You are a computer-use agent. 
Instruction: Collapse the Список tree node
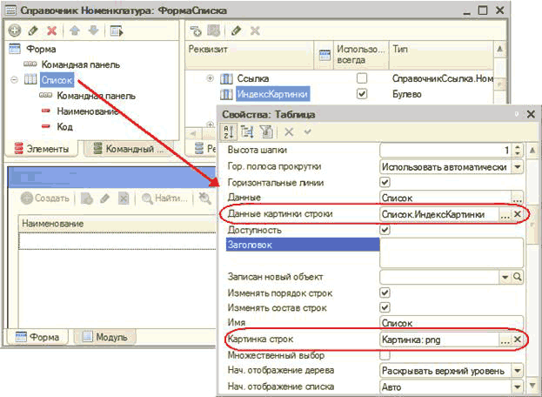(15, 80)
